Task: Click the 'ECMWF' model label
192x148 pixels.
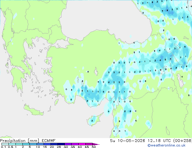Action: click(49, 141)
